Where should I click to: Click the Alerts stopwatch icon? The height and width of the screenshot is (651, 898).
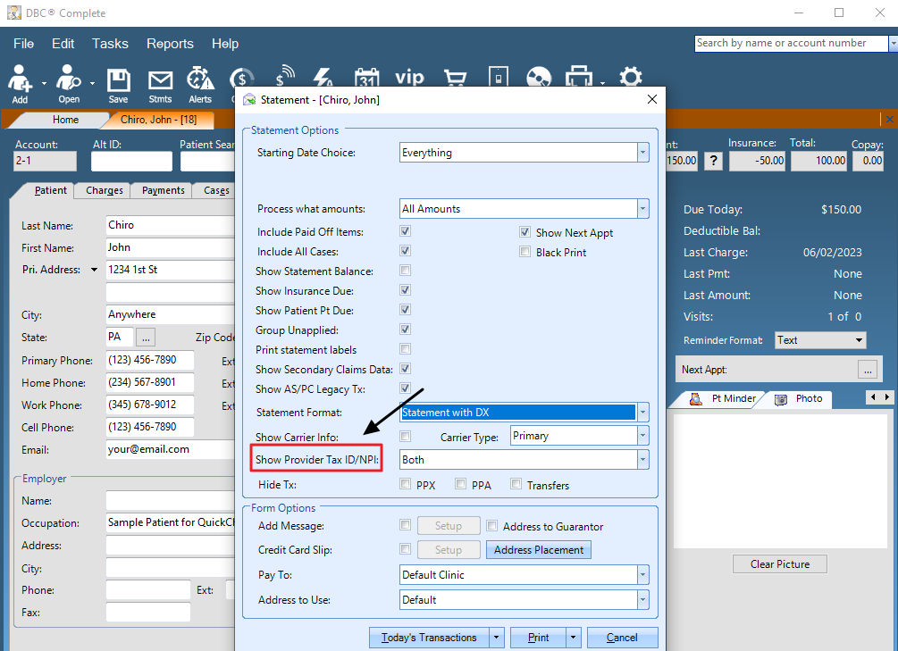pyautogui.click(x=200, y=80)
